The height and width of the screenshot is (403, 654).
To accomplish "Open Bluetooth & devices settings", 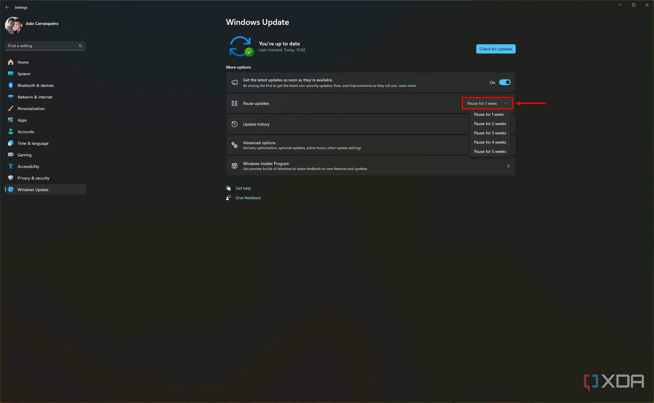I will (45, 85).
